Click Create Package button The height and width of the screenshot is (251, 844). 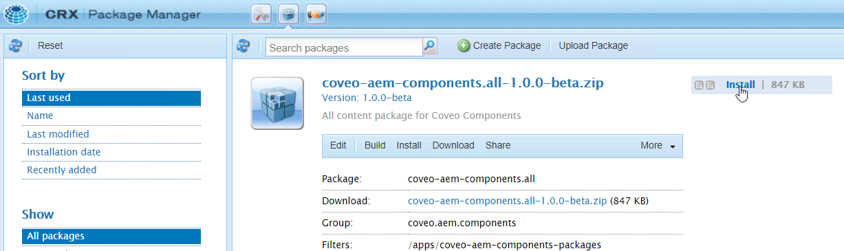tap(500, 46)
